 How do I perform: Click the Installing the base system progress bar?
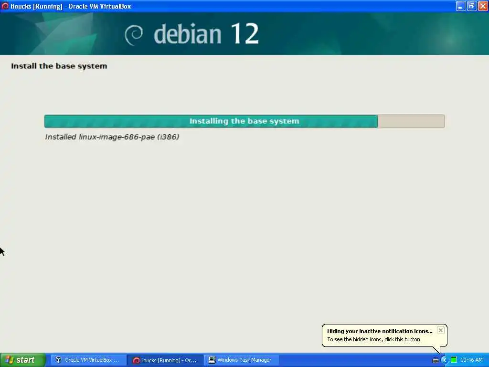pyautogui.click(x=244, y=121)
